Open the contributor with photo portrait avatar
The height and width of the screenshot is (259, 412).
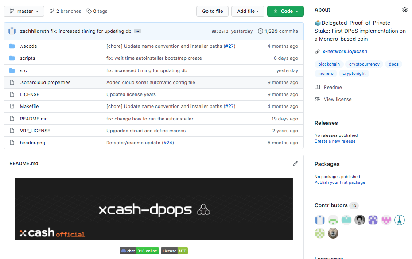tap(359, 220)
